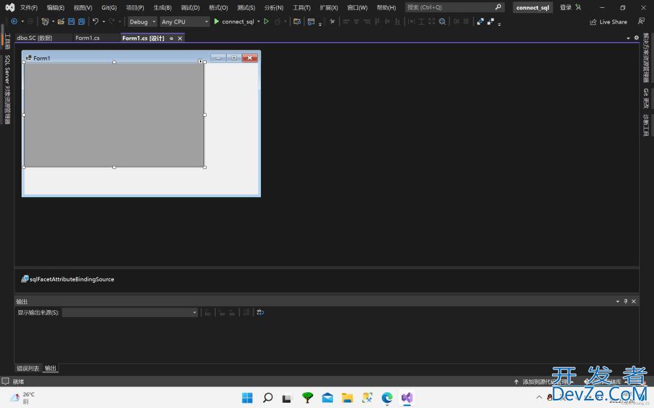Click the open file folder icon

(x=61, y=22)
